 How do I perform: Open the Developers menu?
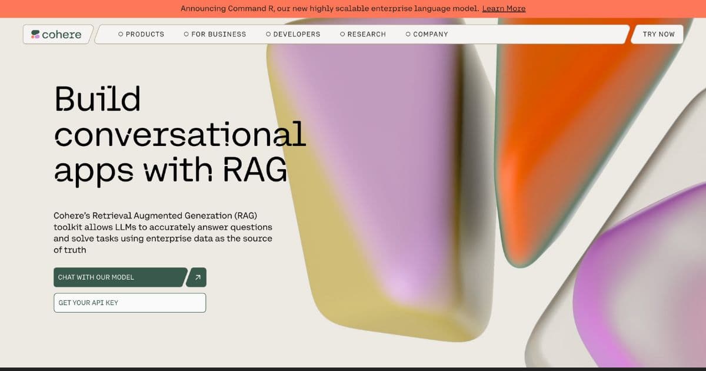293,34
